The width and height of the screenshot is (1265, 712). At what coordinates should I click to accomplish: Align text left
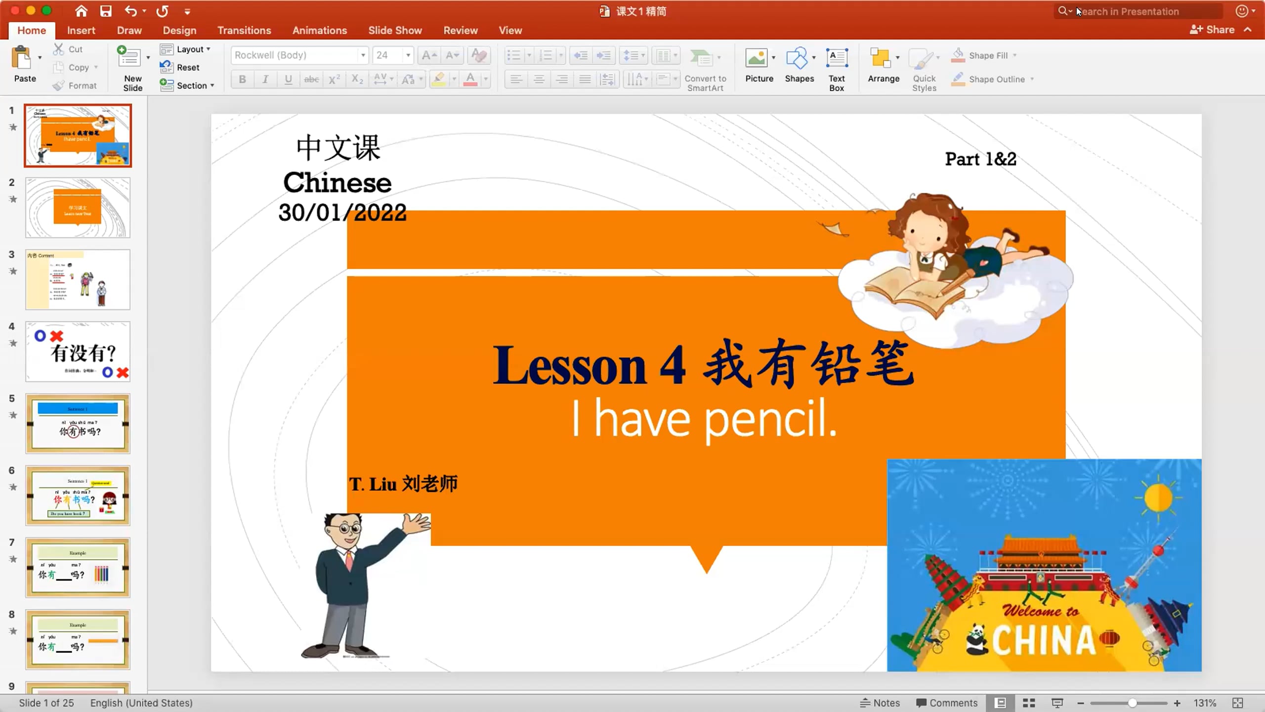click(x=516, y=79)
